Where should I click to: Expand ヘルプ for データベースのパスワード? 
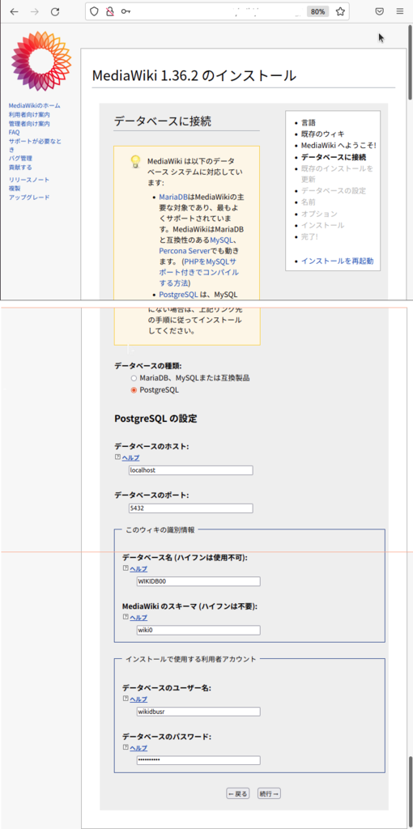pyautogui.click(x=138, y=747)
